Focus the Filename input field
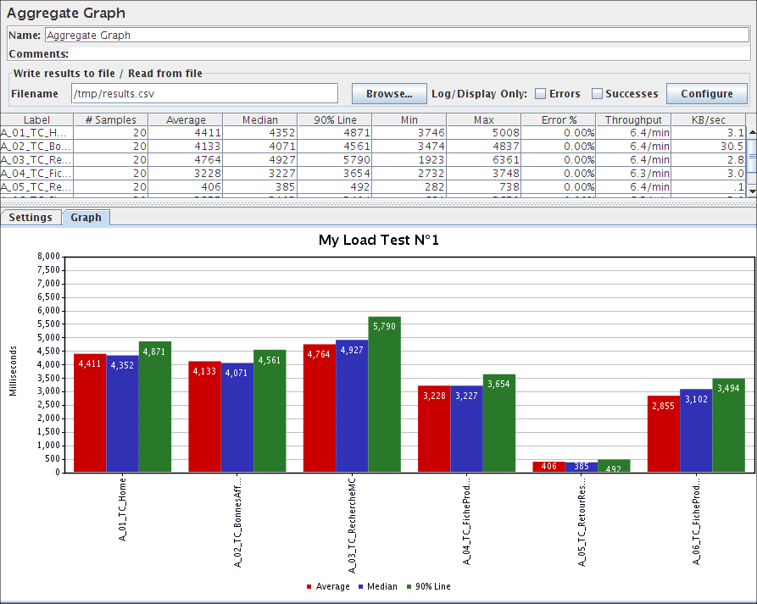Viewport: 757px width, 604px height. (204, 94)
